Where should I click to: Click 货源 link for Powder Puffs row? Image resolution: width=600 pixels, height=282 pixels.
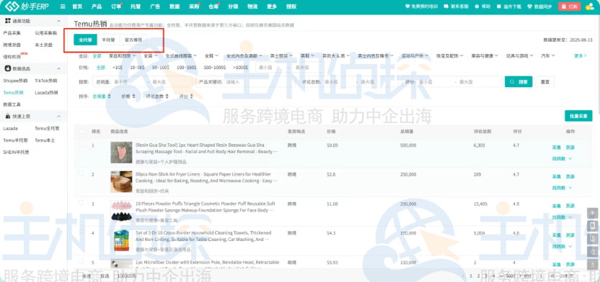570,206
